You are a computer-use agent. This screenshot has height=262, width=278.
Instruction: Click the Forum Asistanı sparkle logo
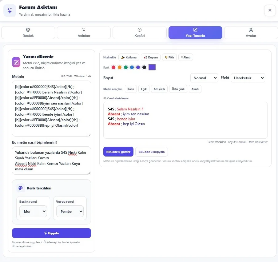10,10
